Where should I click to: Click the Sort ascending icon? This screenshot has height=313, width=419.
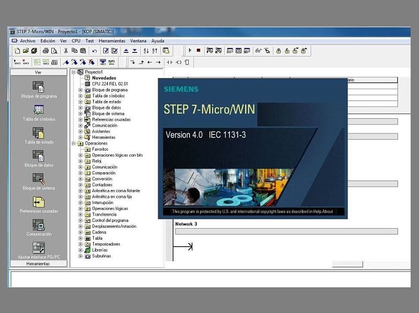click(x=146, y=50)
